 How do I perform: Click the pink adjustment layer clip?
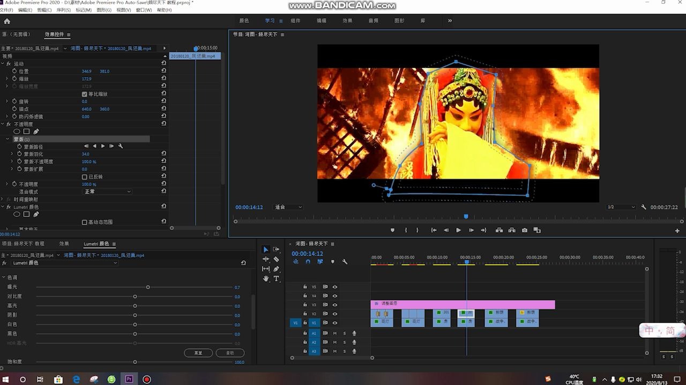463,304
